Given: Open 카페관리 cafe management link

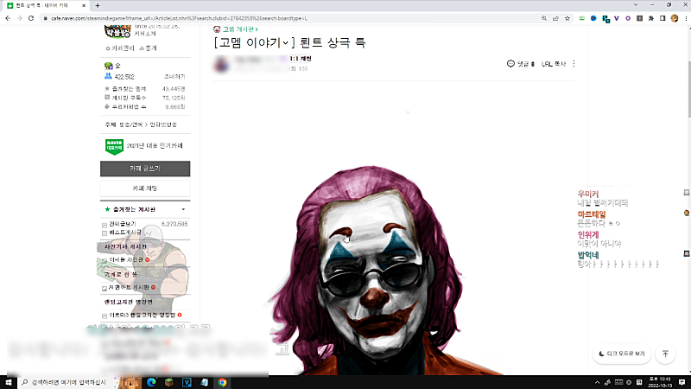Looking at the screenshot, I should click(x=120, y=48).
